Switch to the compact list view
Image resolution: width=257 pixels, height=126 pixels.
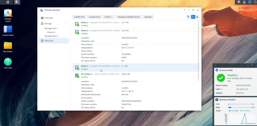pyautogui.click(x=197, y=17)
